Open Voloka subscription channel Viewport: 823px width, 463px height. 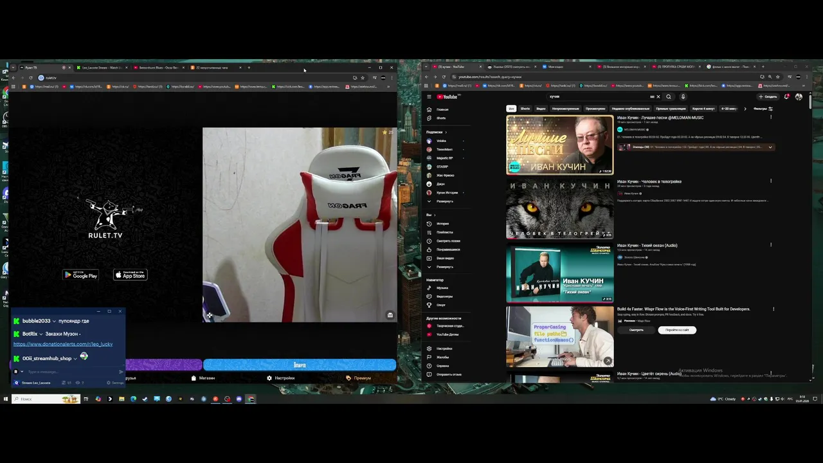[x=441, y=141]
